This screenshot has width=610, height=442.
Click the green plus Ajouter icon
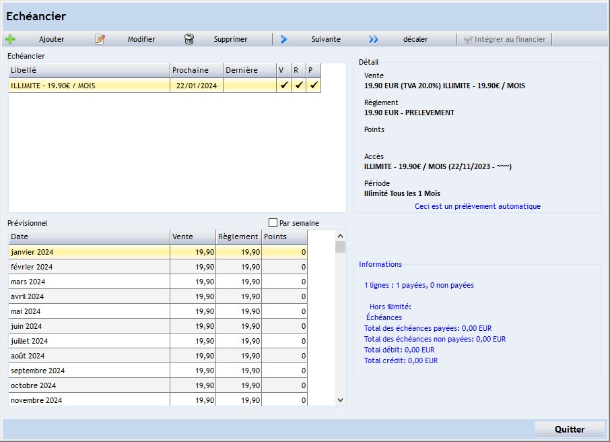10,39
